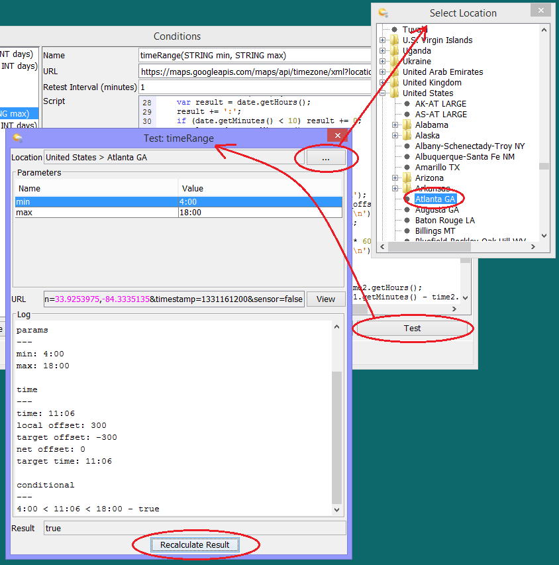Click the Test button in Conditions window
The width and height of the screenshot is (559, 565).
(x=413, y=329)
